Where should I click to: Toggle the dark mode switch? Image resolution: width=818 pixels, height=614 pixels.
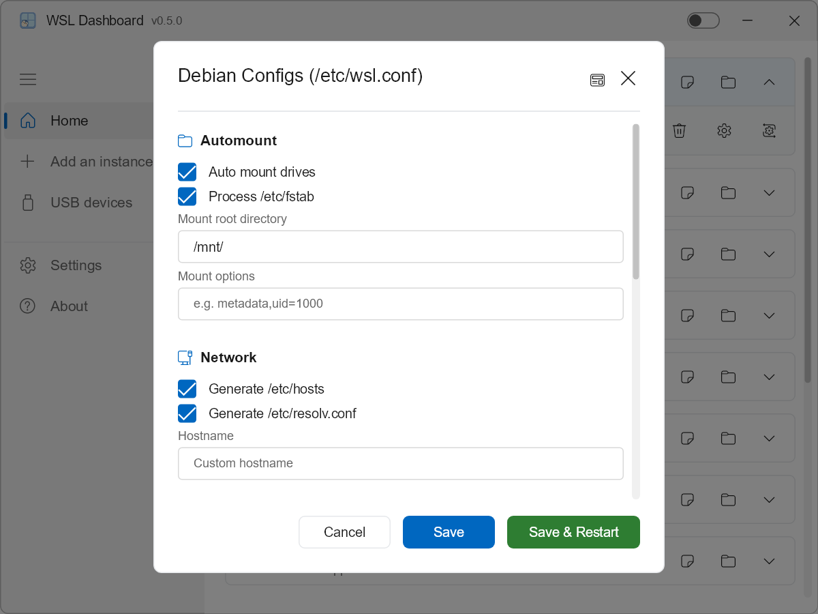(703, 20)
